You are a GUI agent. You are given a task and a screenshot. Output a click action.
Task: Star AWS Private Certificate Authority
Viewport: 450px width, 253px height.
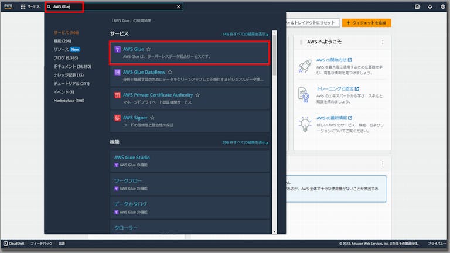[x=197, y=95]
